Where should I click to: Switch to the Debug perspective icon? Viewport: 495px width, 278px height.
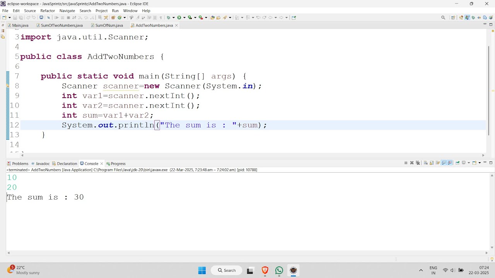coord(473,17)
